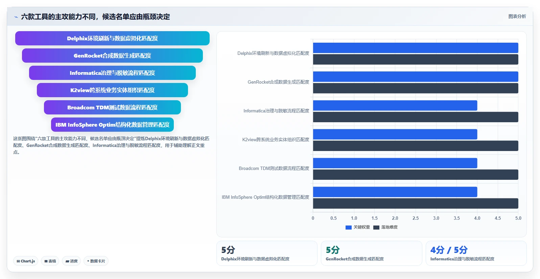Click the 数据卡片 tag chip

96,261
